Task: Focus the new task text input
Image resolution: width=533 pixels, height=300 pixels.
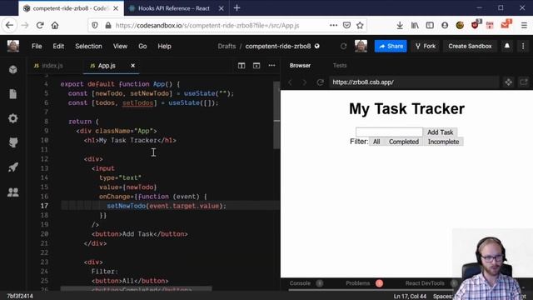Action: click(389, 132)
